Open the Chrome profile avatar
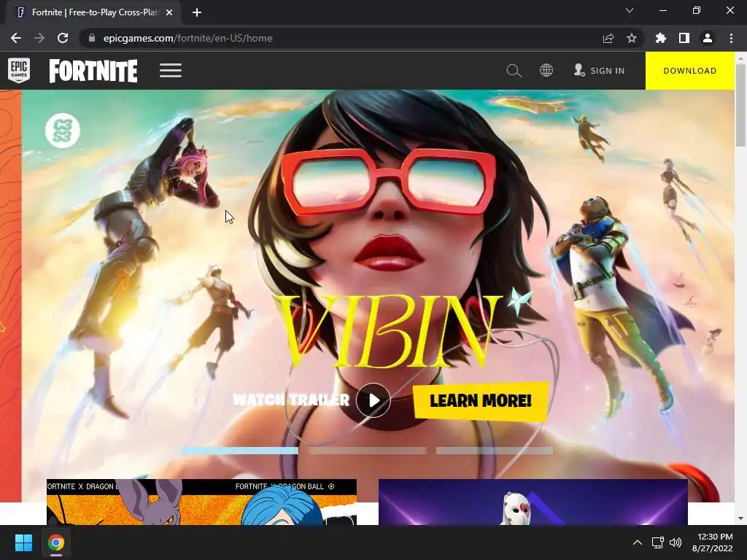The image size is (747, 560). coord(708,38)
